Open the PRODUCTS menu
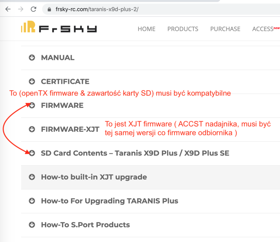280x242 pixels. pyautogui.click(x=183, y=29)
